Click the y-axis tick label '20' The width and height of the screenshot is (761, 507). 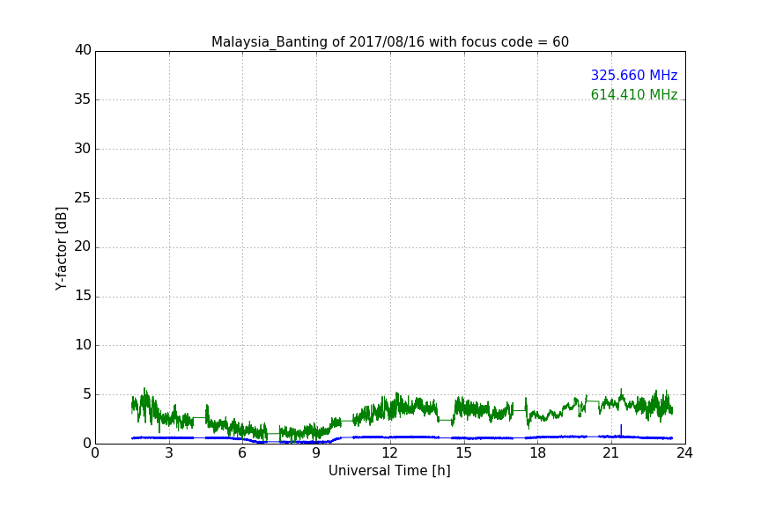[83, 246]
